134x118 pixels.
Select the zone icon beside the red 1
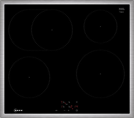(64, 106)
